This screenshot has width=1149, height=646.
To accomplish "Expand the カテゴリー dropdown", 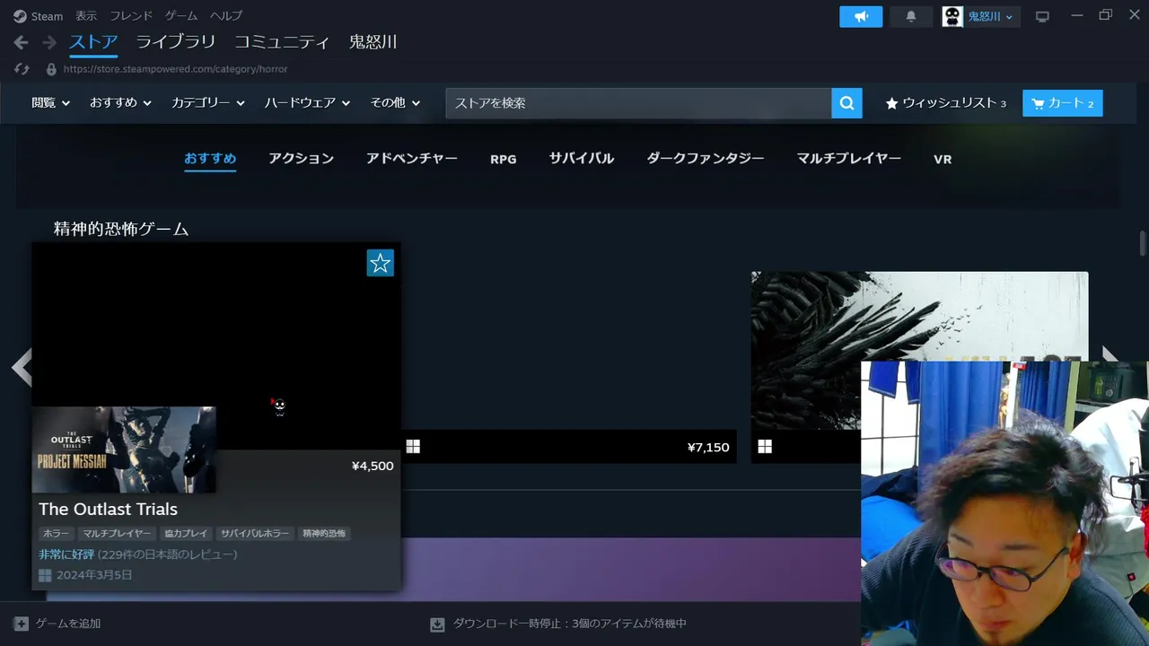I will pos(208,103).
